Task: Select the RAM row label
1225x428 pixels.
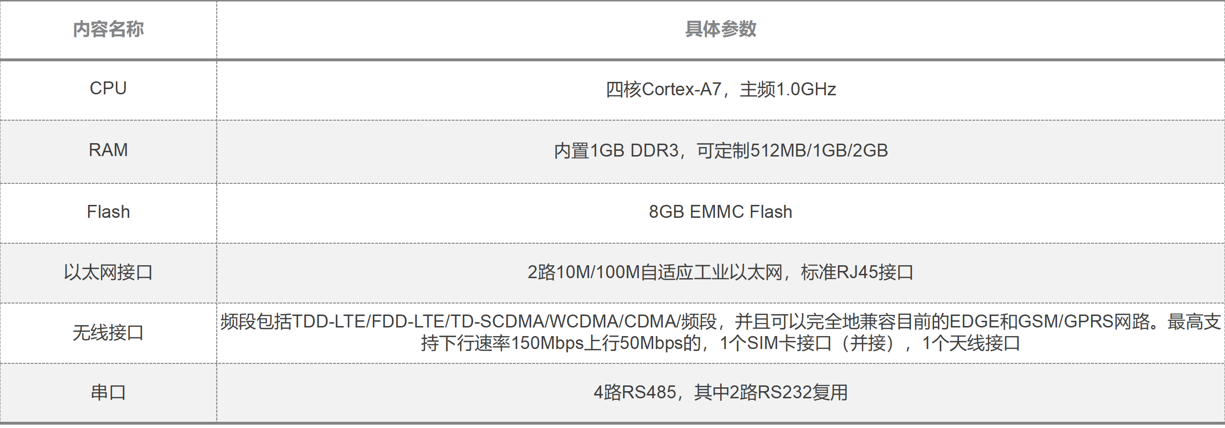Action: (108, 150)
